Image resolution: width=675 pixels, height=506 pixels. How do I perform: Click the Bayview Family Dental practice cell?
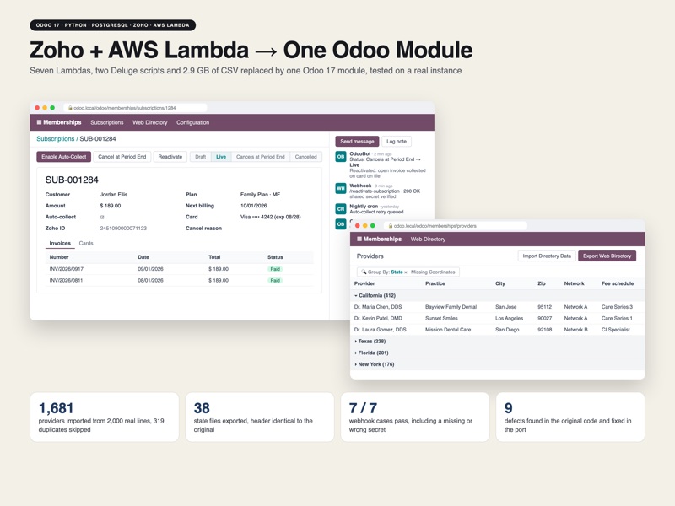pyautogui.click(x=451, y=307)
